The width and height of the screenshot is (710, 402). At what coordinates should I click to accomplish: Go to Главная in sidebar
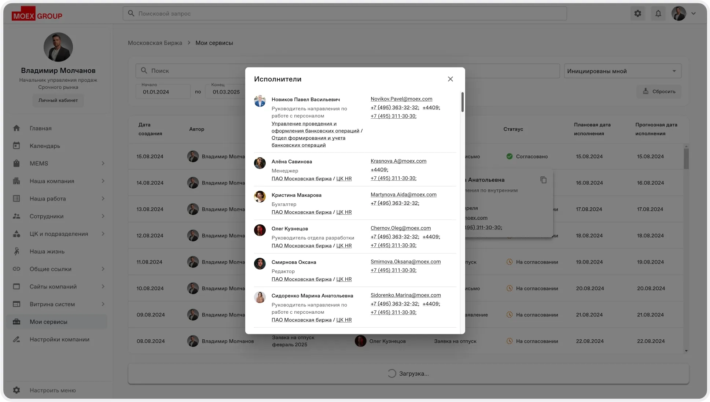pyautogui.click(x=40, y=128)
